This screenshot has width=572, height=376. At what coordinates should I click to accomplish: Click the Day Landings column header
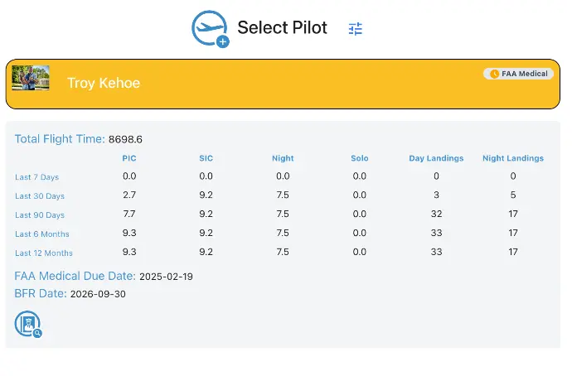(x=436, y=158)
